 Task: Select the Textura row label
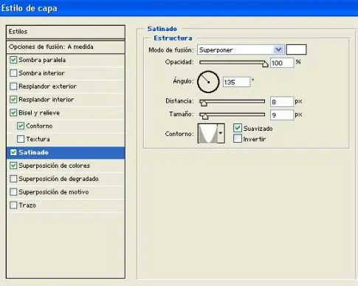(38, 139)
